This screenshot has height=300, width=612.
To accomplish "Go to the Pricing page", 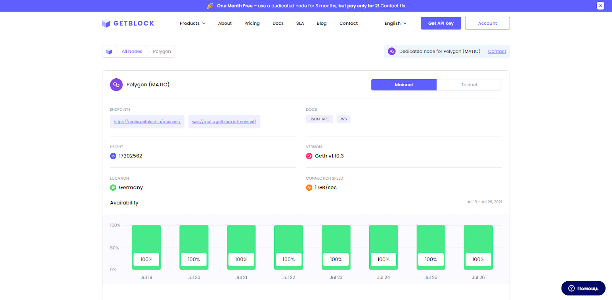I will click(x=252, y=23).
